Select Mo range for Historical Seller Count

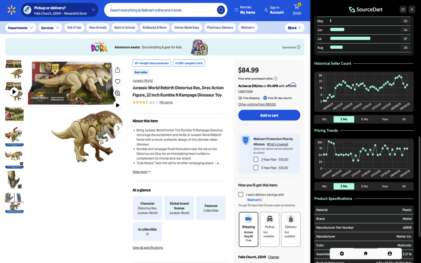pyautogui.click(x=324, y=119)
